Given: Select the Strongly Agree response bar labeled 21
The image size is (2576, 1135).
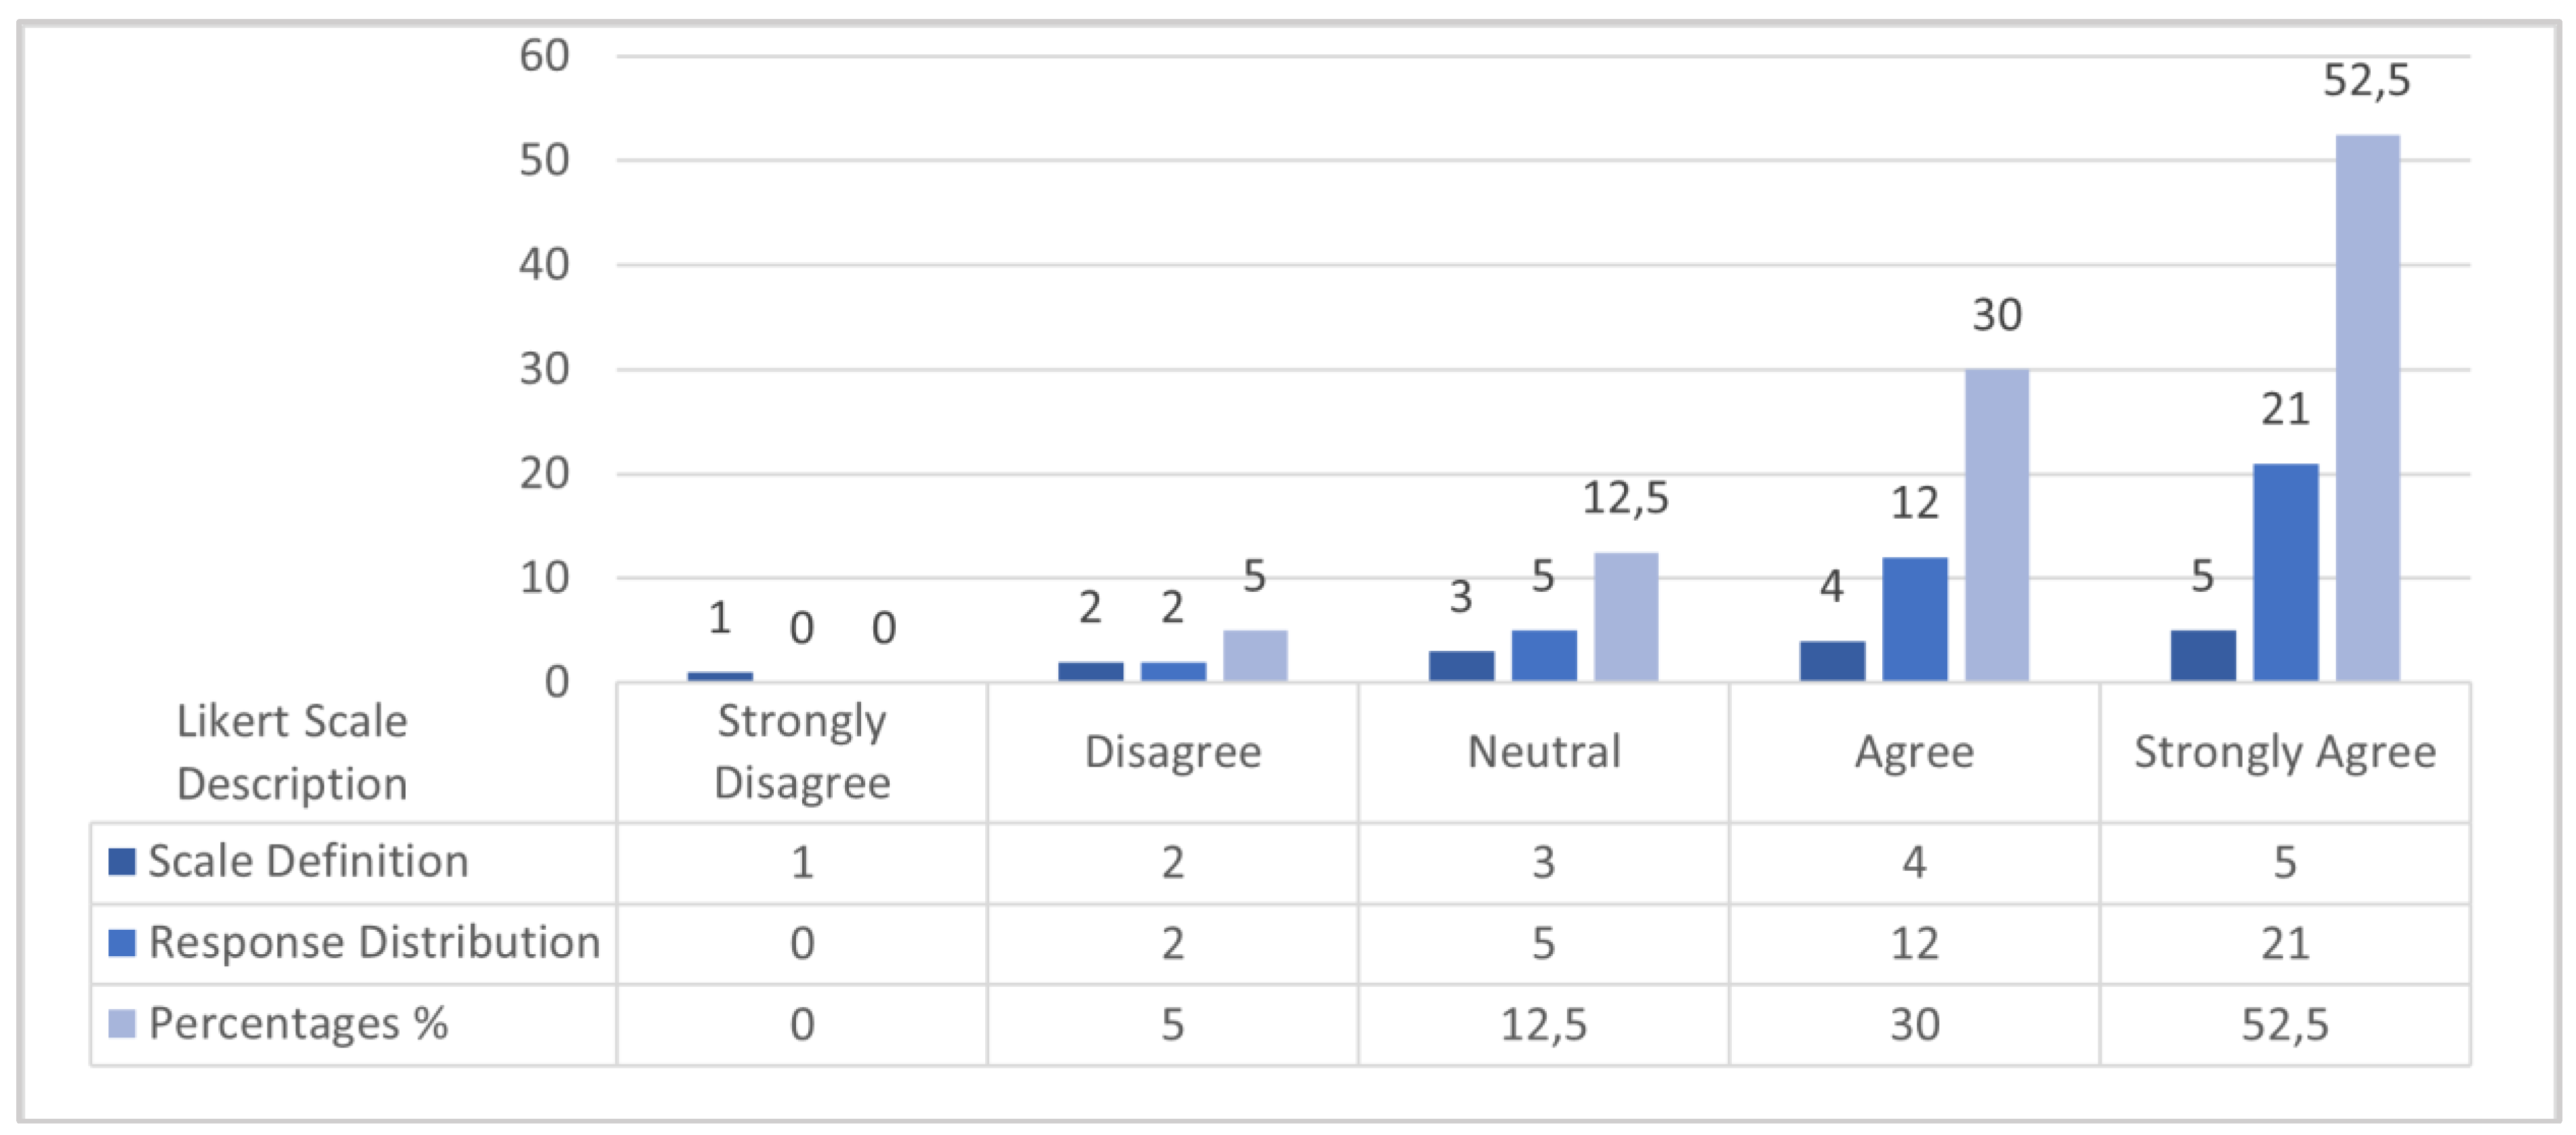Looking at the screenshot, I should [2285, 572].
